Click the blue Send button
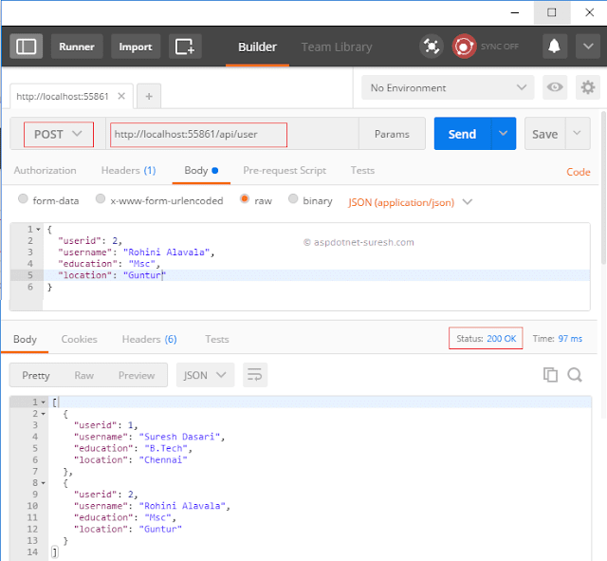The height and width of the screenshot is (561, 607). pyautogui.click(x=462, y=134)
